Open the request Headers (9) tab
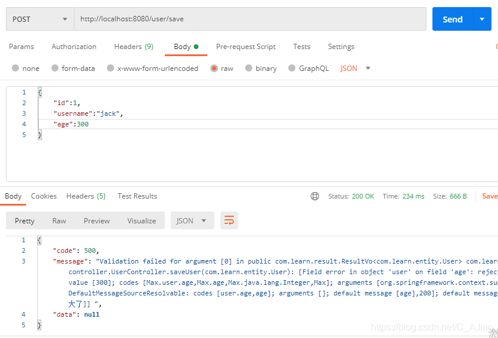The width and height of the screenshot is (498, 338). pyautogui.click(x=134, y=47)
